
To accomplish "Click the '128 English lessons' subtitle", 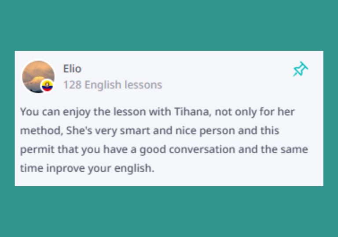I will pos(113,85).
